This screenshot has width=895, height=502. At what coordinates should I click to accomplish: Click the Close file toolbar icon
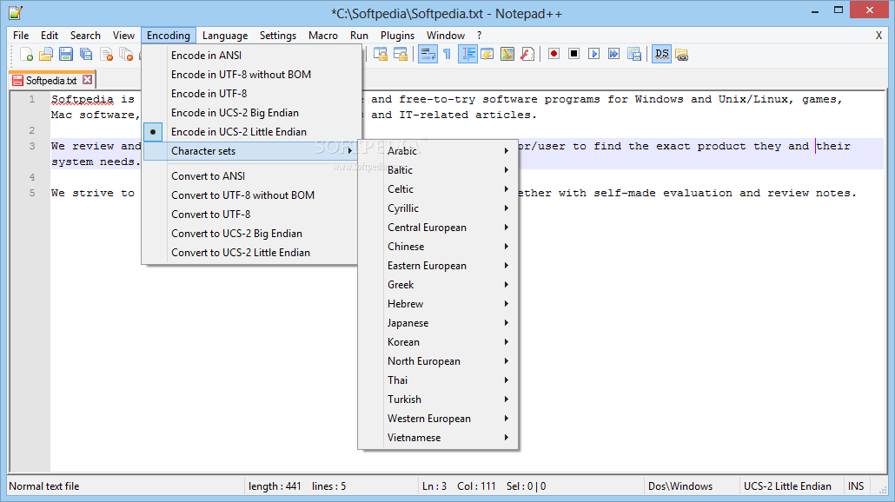tap(106, 54)
